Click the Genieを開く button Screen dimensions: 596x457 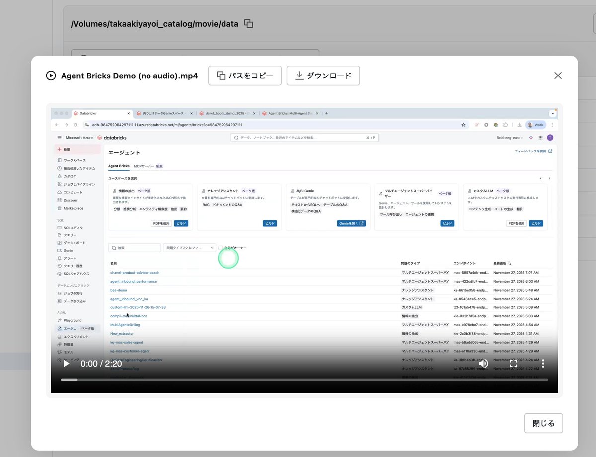tap(351, 224)
